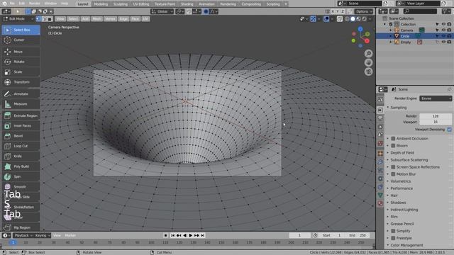The width and height of the screenshot is (454, 255).
Task: Click the play animation button
Action: [191, 235]
